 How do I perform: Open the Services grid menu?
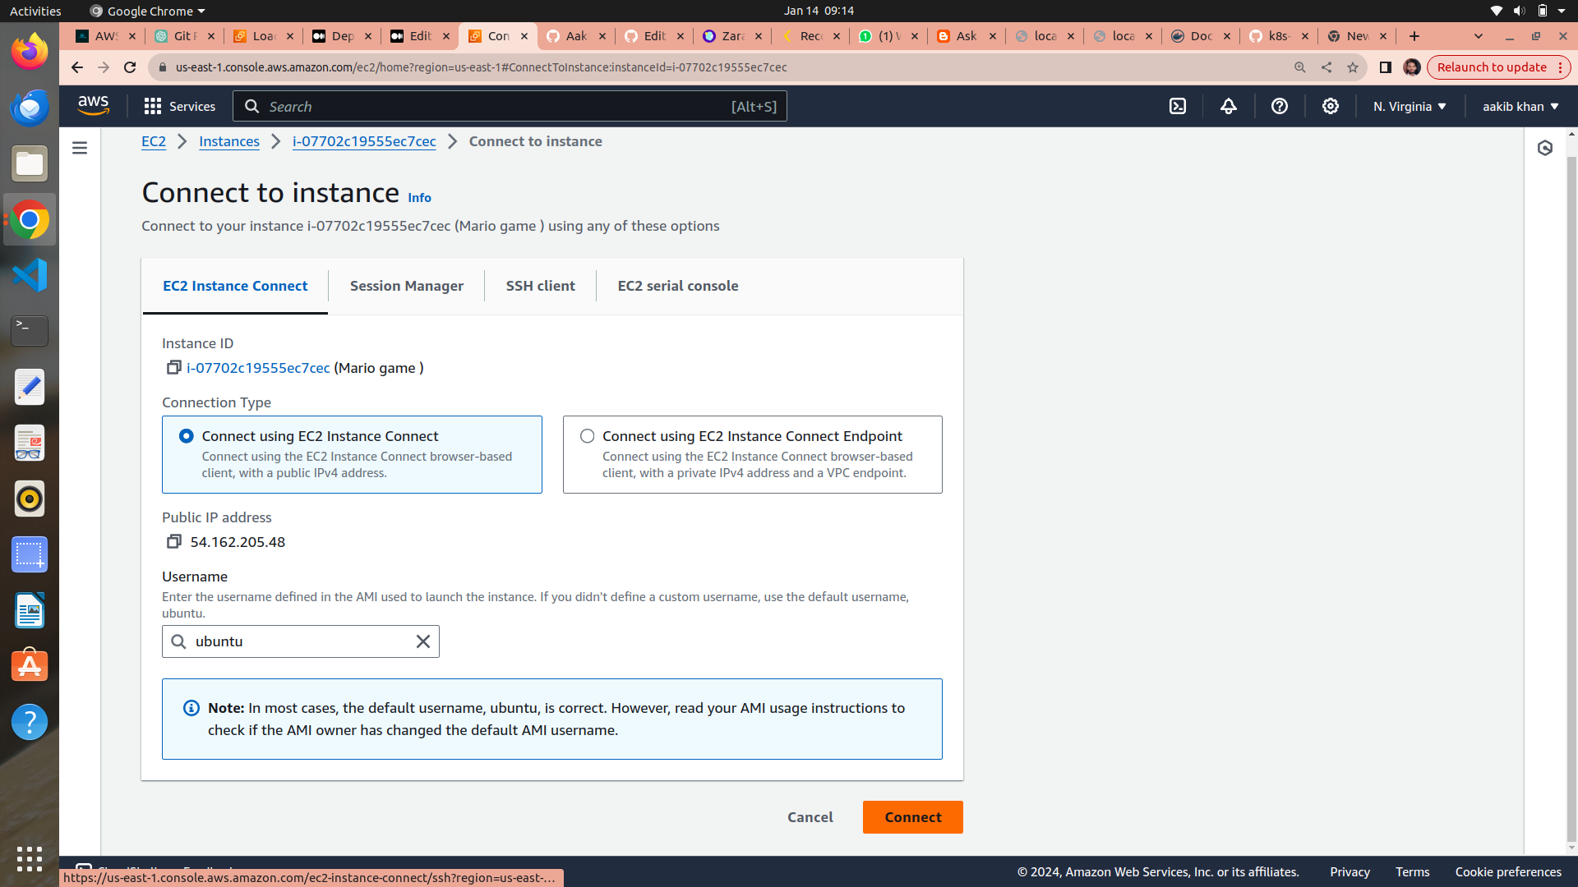tap(179, 107)
